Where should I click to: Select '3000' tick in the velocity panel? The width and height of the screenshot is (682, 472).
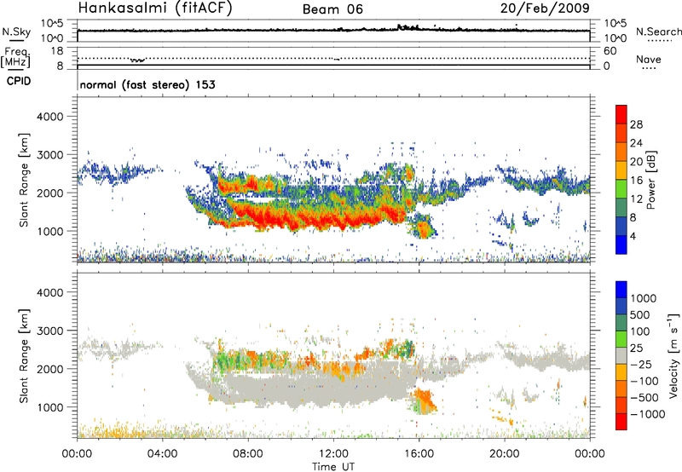(50, 331)
